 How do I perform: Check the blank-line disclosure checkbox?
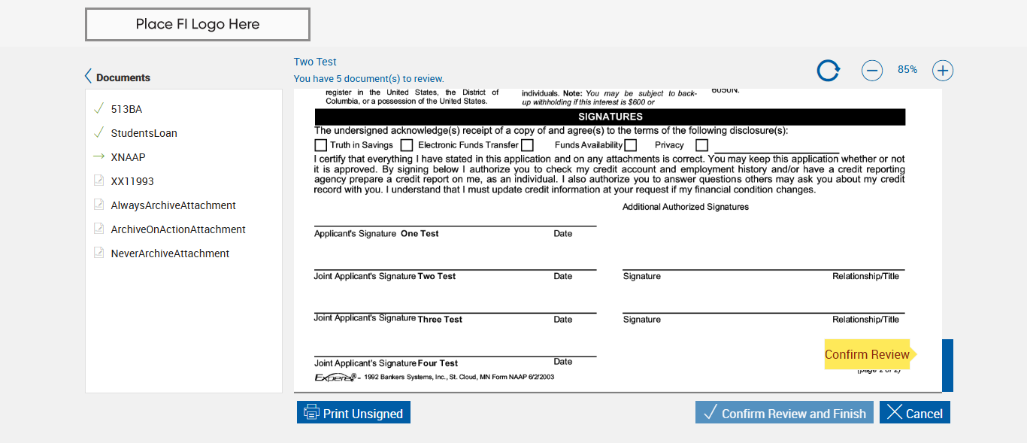click(x=702, y=145)
